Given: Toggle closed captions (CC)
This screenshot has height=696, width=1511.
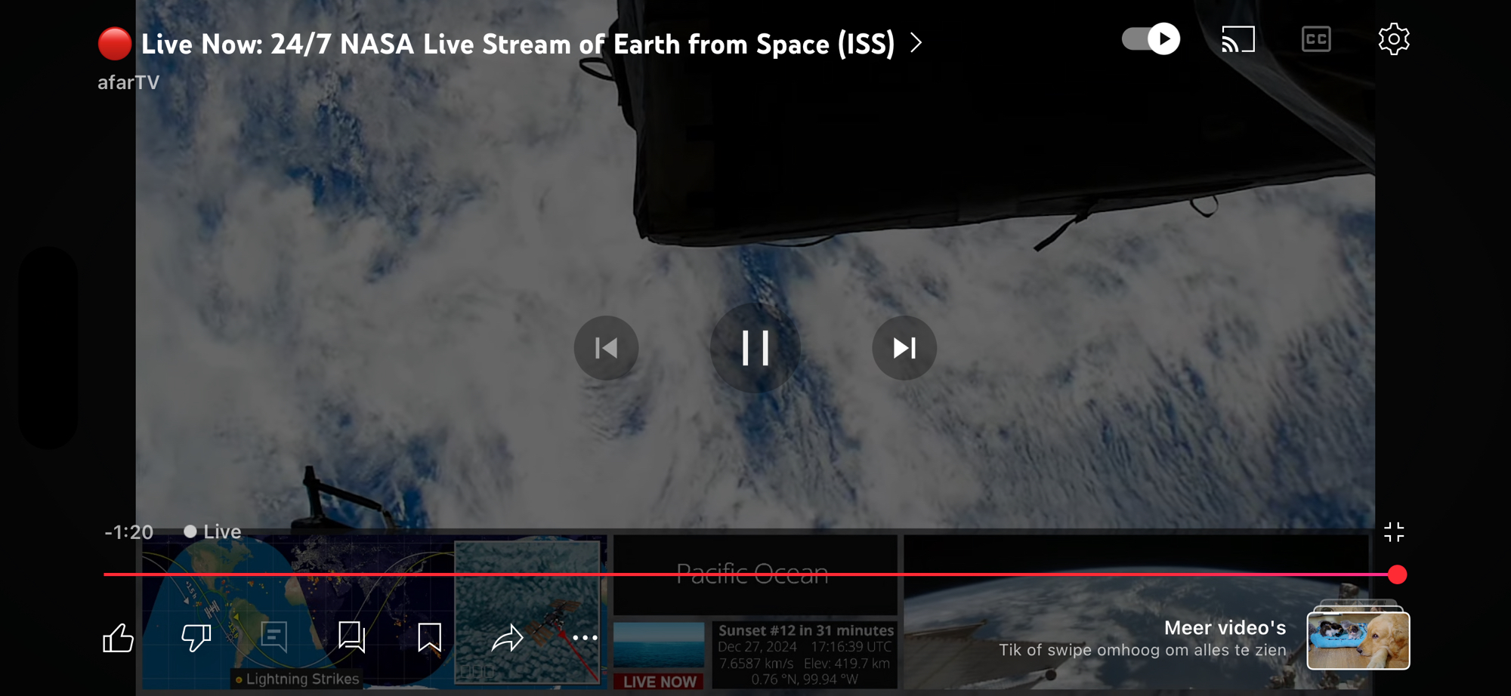Looking at the screenshot, I should (1316, 39).
